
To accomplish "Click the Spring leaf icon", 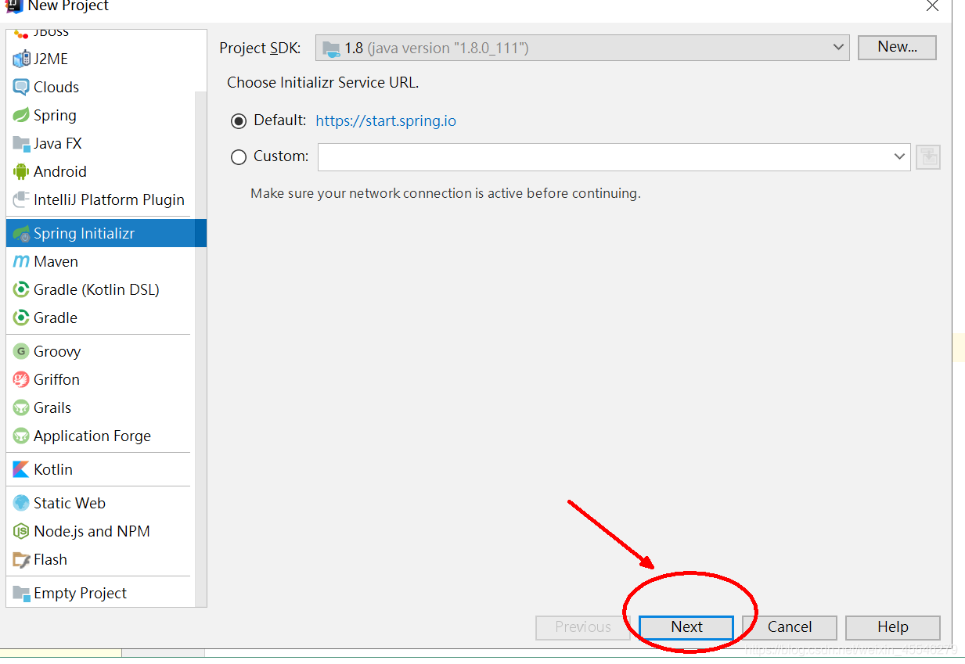I will pos(21,115).
